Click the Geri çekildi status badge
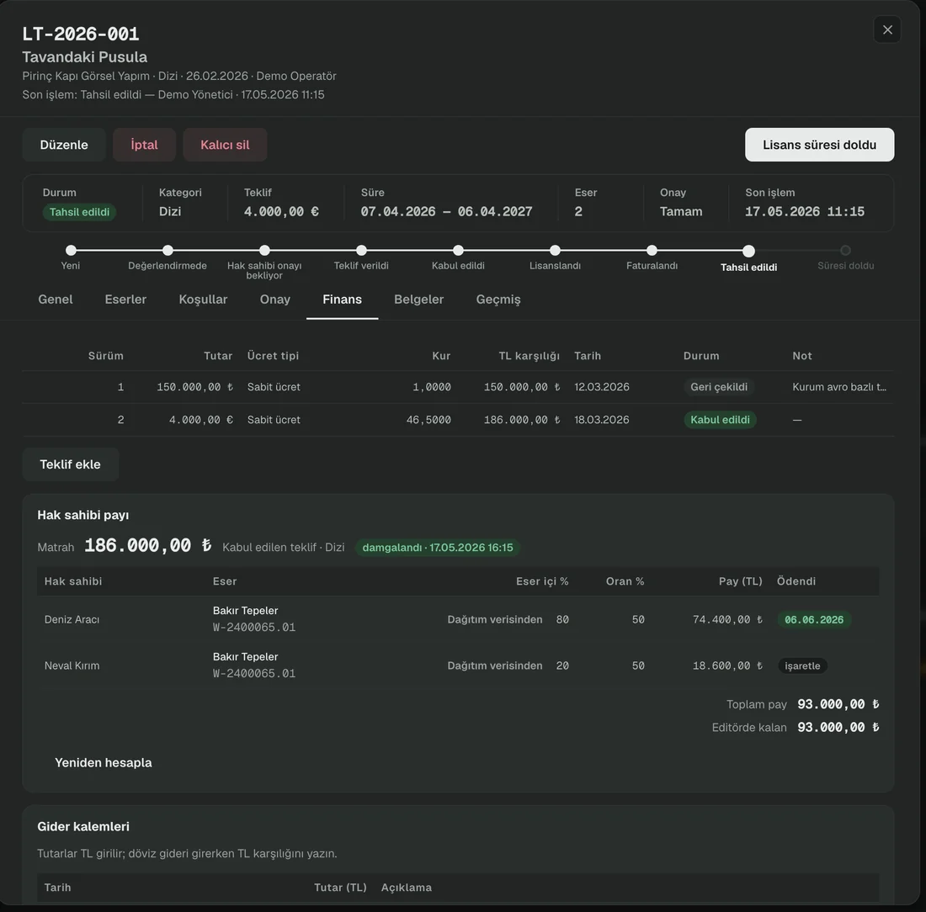 click(719, 387)
